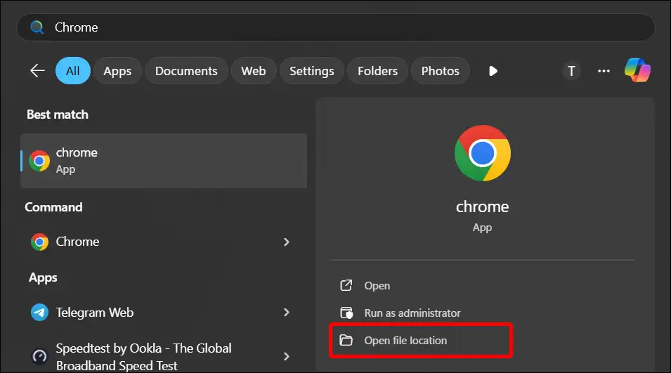Switch to the Settings filter tab
Image resolution: width=671 pixels, height=373 pixels.
(x=311, y=70)
